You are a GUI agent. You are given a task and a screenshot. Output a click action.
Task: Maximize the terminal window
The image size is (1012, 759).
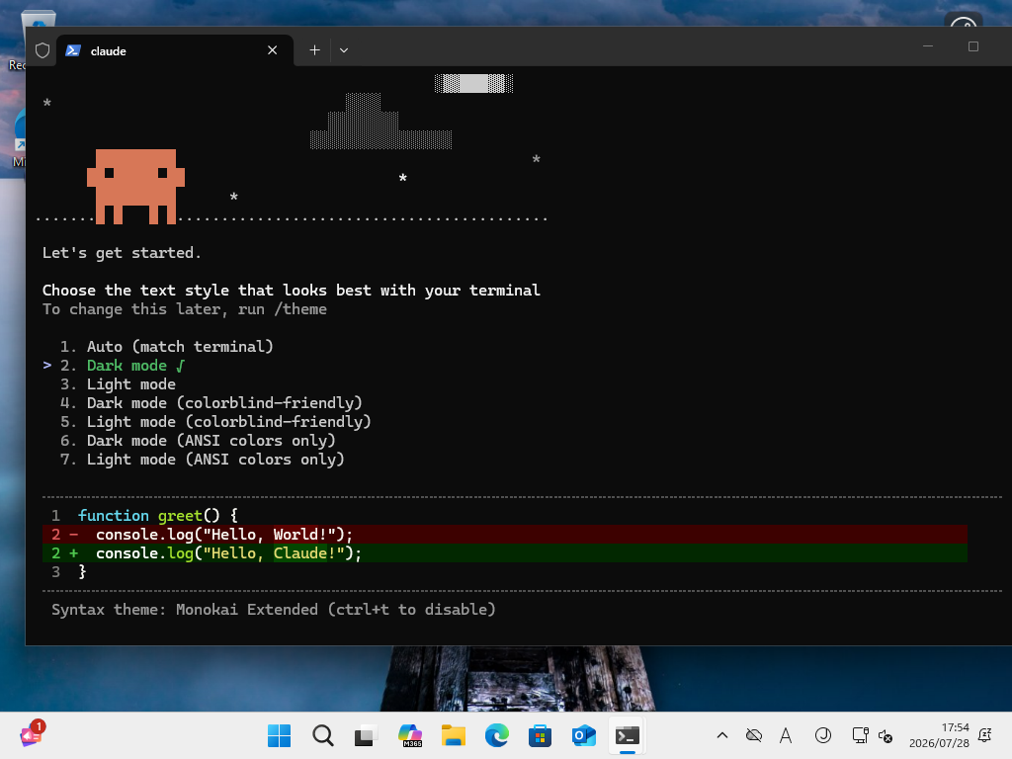[x=973, y=46]
